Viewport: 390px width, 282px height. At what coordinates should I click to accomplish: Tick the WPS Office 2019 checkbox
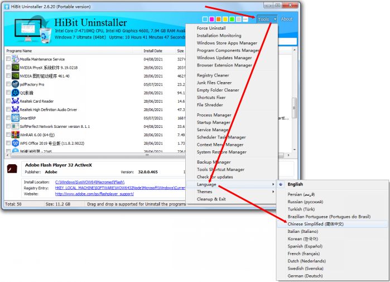point(8,143)
